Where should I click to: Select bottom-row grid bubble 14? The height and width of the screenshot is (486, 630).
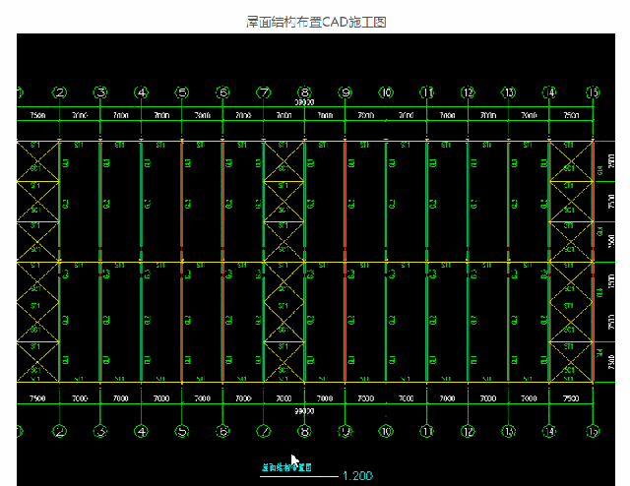(x=549, y=431)
